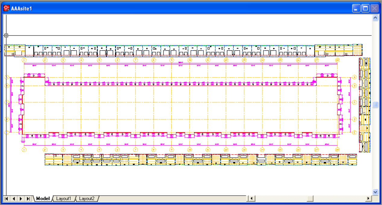Select the Model tab
The height and width of the screenshot is (205, 382).
[43, 199]
